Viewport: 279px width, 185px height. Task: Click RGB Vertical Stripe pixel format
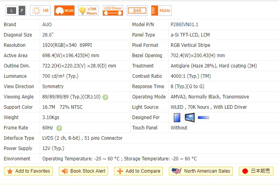point(190,45)
